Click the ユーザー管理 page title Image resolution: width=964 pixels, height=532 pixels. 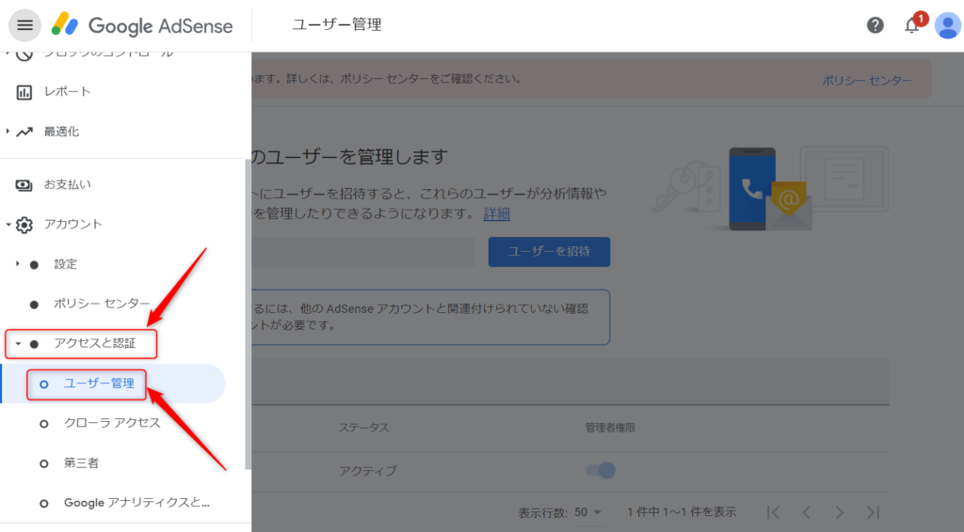(337, 25)
